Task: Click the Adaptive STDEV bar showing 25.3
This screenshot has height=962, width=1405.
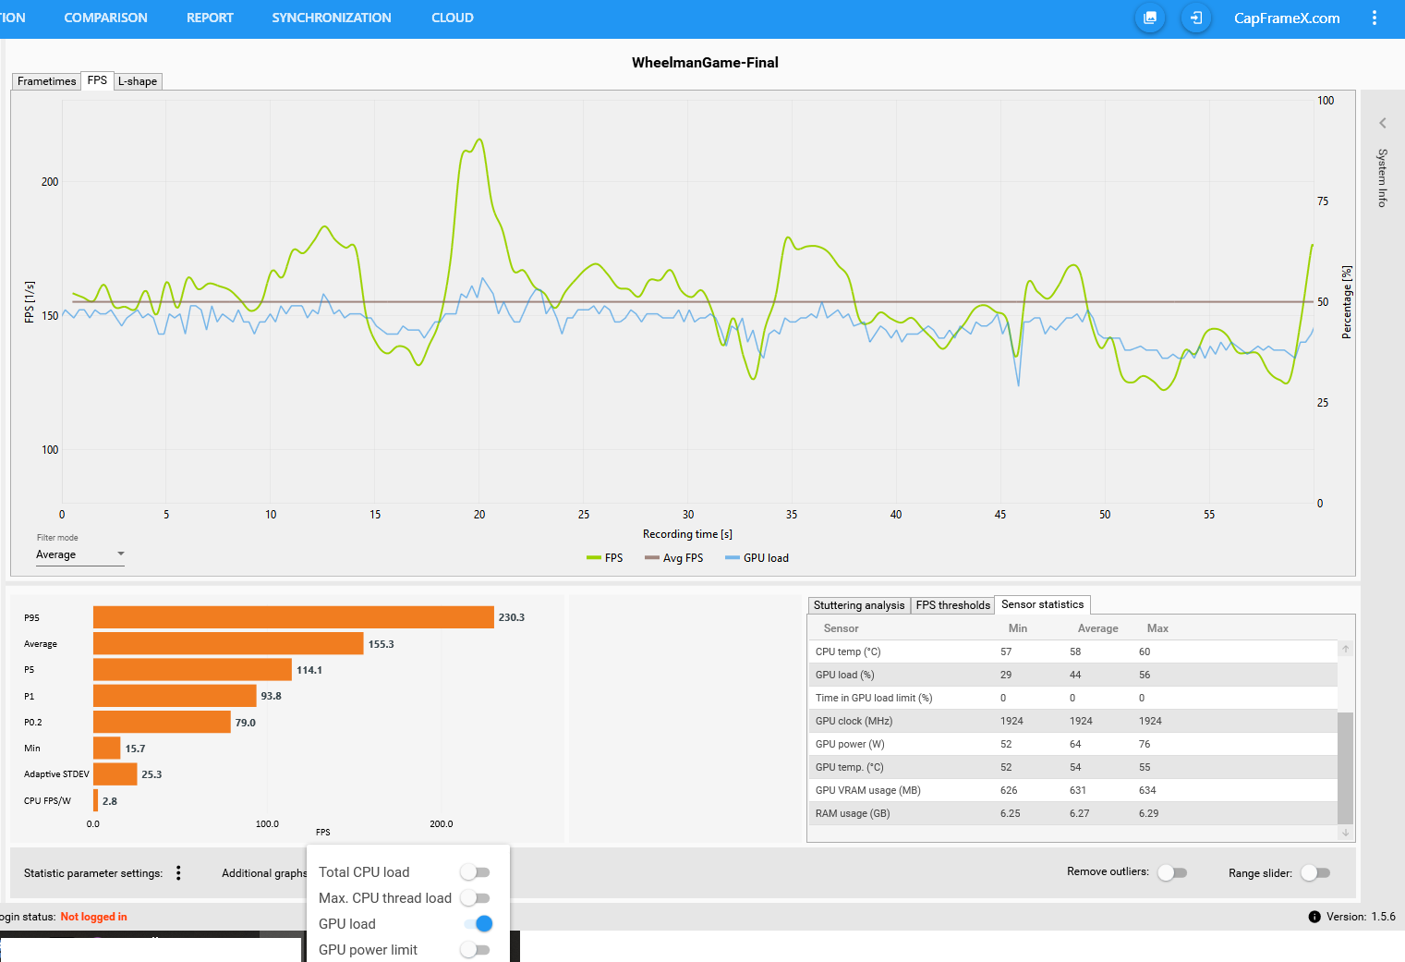Action: tap(115, 774)
